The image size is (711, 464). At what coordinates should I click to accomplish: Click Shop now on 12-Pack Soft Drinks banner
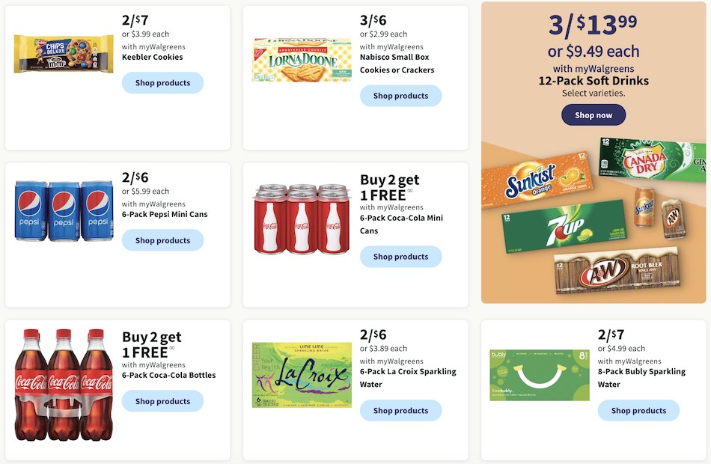[593, 115]
